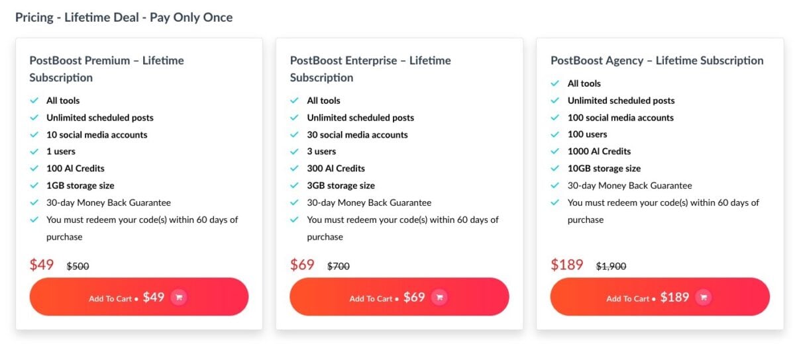Click Enterprise 30-day Money Back Guarantee text

[x=369, y=202]
